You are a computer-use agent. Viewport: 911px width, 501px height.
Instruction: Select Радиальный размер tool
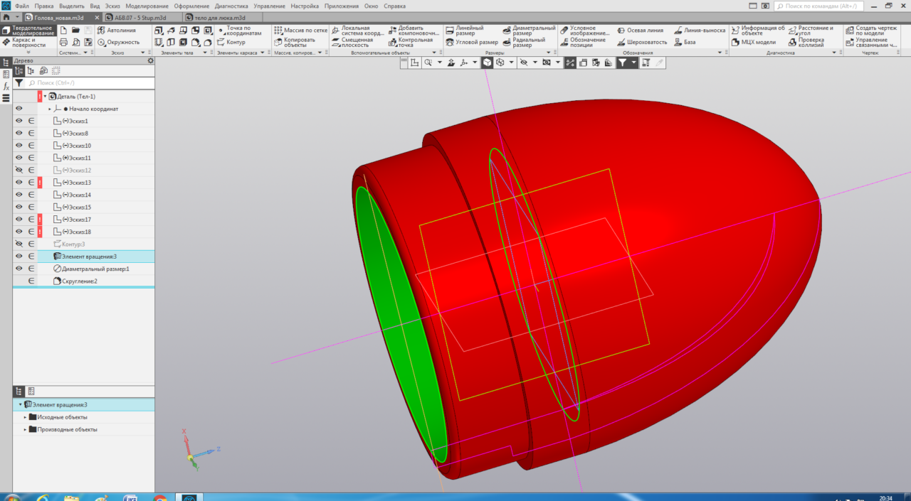(x=524, y=43)
